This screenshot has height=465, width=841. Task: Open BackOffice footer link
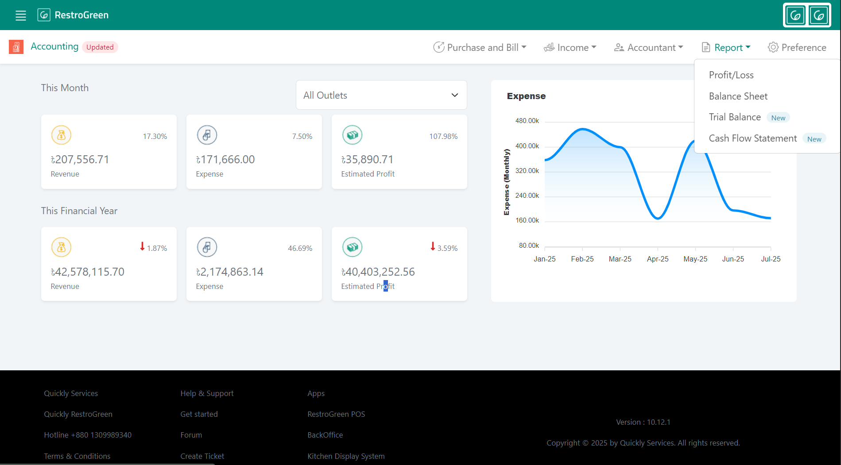(325, 435)
